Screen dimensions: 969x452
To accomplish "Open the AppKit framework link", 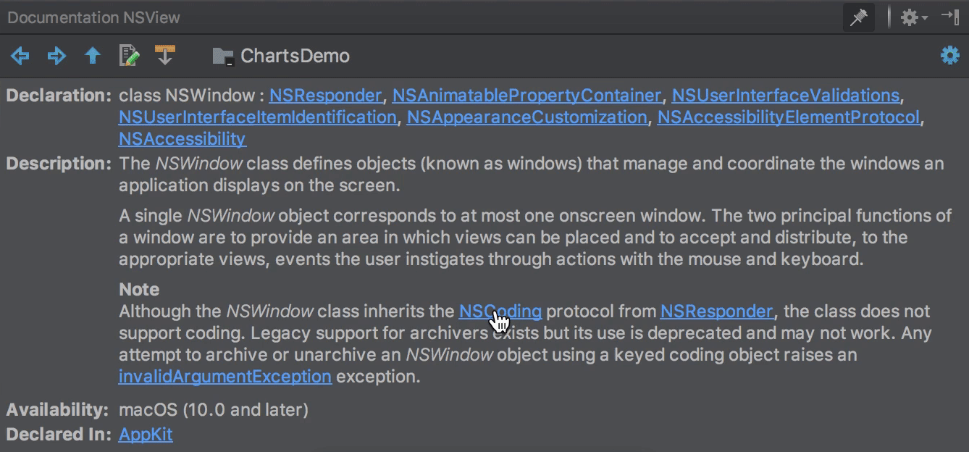I will click(x=146, y=435).
